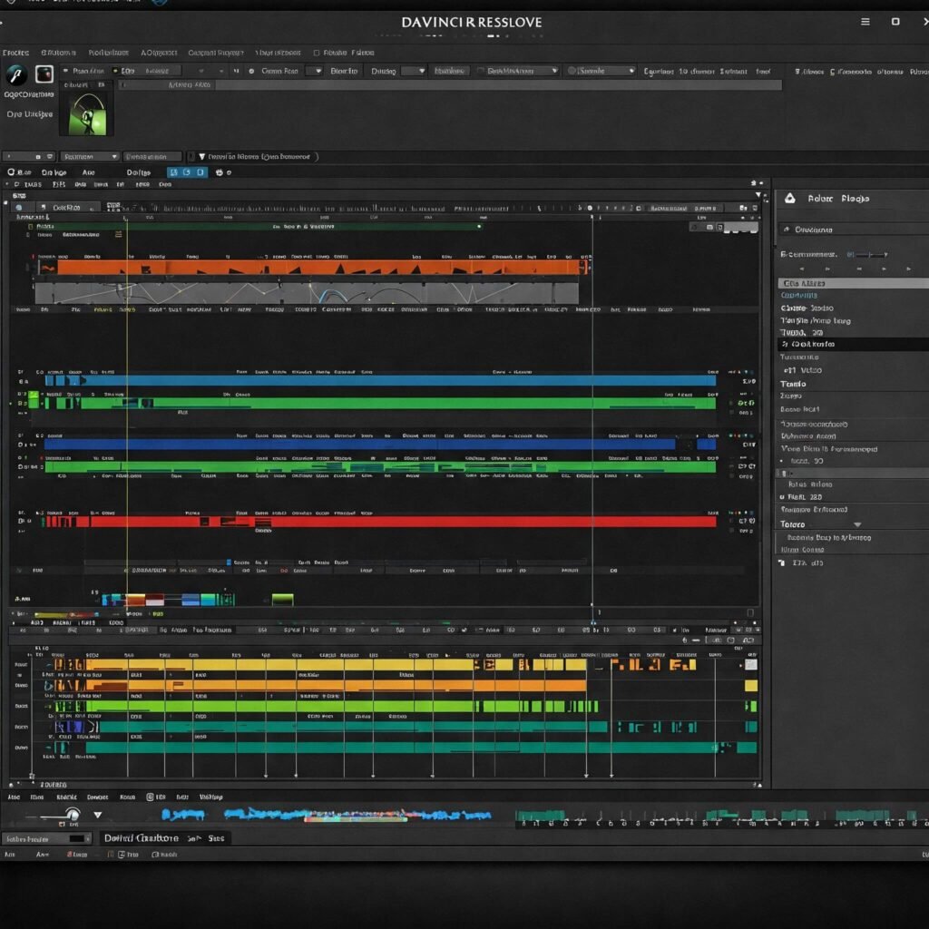
Task: Click the circular knob on bottom-left slider
Action: click(73, 814)
